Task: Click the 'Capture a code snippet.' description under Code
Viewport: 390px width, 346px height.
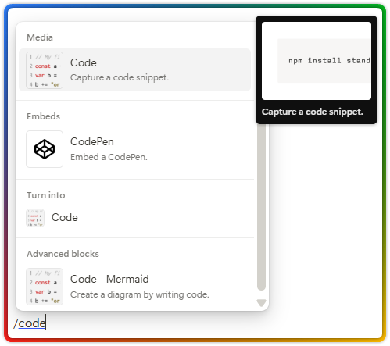Action: pos(120,77)
